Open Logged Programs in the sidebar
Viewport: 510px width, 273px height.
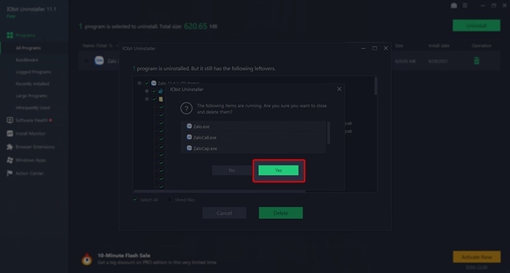click(33, 72)
